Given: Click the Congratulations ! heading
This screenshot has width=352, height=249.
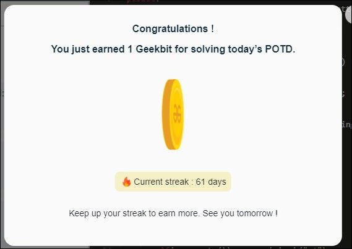Looking at the screenshot, I should point(173,28).
